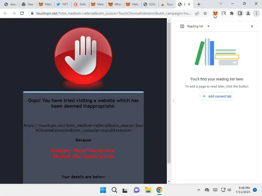Open the gray extension next to MetaMask
Screen dimensions: 262x196
(224, 13)
